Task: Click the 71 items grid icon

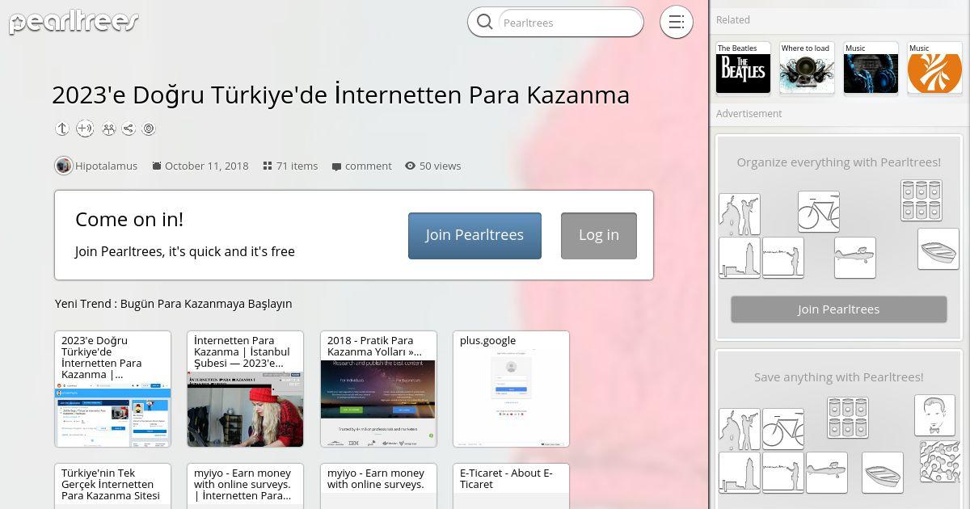Action: pos(268,166)
